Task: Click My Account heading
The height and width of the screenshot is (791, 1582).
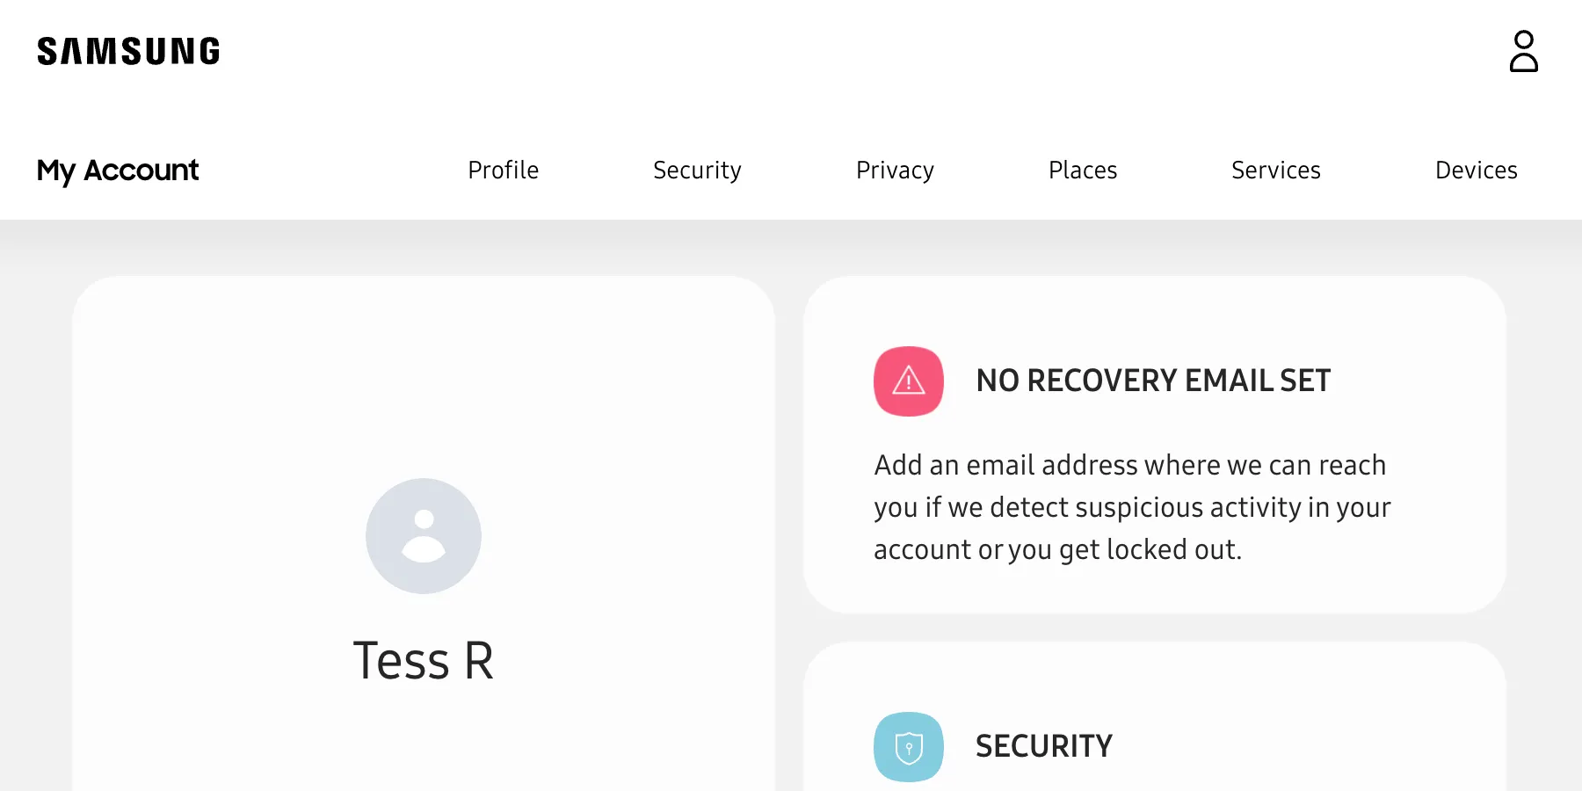Action: [x=117, y=170]
